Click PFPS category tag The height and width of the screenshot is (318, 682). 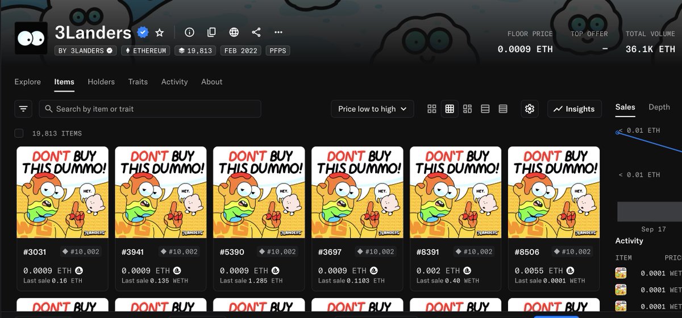point(278,51)
